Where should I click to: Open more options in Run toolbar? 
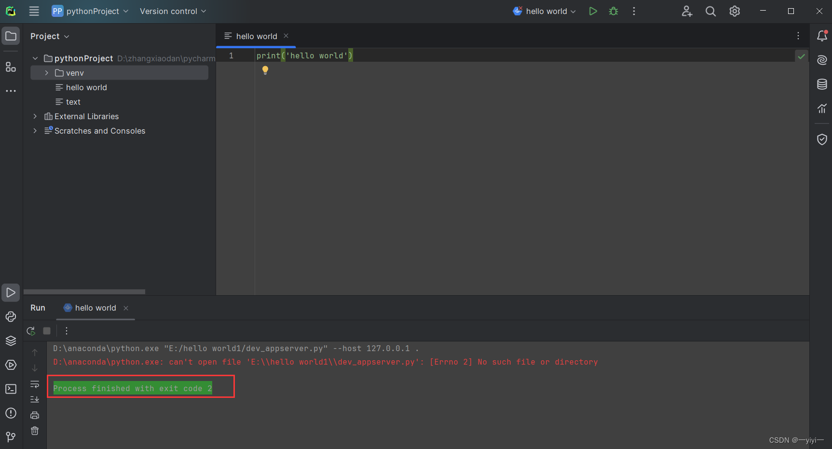67,331
